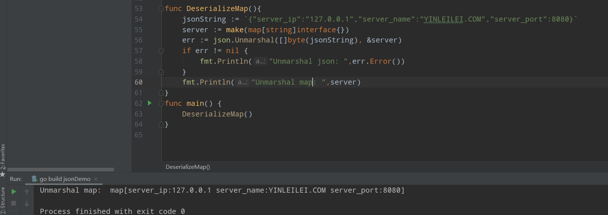Run main() from the gutter play icon
This screenshot has height=215, width=608.
click(150, 103)
